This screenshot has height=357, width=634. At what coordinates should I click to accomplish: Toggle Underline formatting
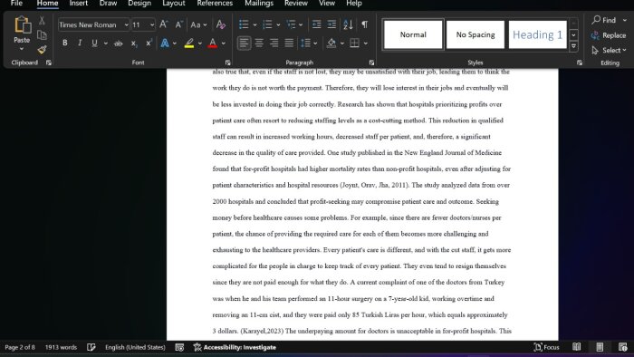click(94, 43)
